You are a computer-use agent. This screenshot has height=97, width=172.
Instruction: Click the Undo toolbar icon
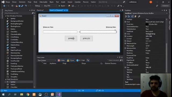pyautogui.click(x=26, y=6)
